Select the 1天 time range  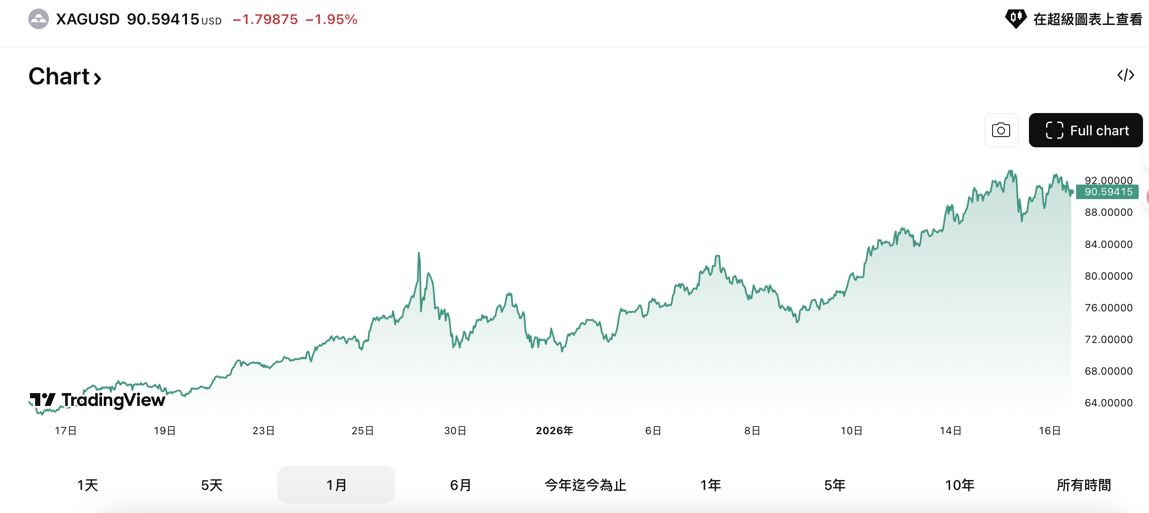[x=87, y=484]
